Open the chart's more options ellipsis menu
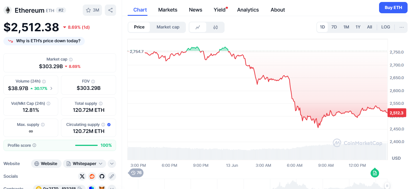 [402, 27]
